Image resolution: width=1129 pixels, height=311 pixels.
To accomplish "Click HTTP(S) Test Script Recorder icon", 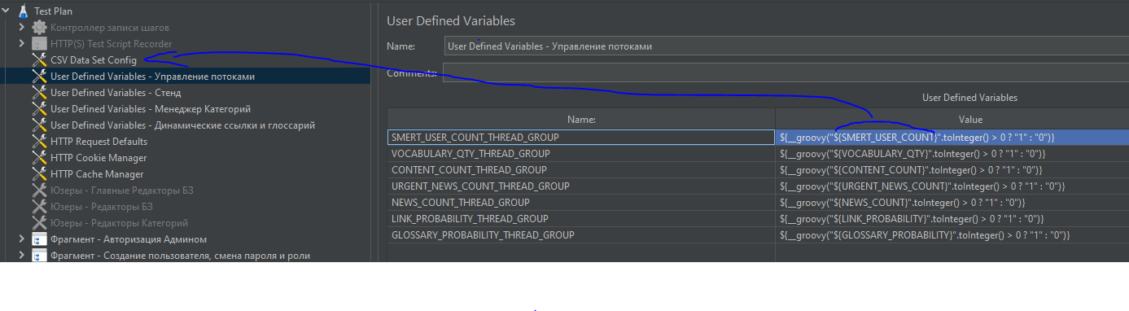I will click(x=39, y=44).
